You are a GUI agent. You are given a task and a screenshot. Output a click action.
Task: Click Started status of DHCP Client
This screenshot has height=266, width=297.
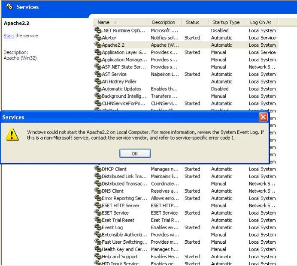pos(192,169)
